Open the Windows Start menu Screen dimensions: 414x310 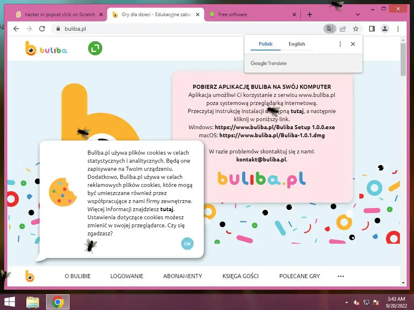tap(10, 302)
